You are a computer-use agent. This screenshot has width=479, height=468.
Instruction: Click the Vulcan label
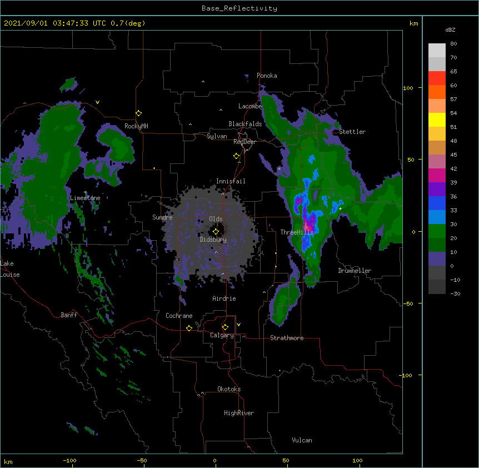coord(302,440)
